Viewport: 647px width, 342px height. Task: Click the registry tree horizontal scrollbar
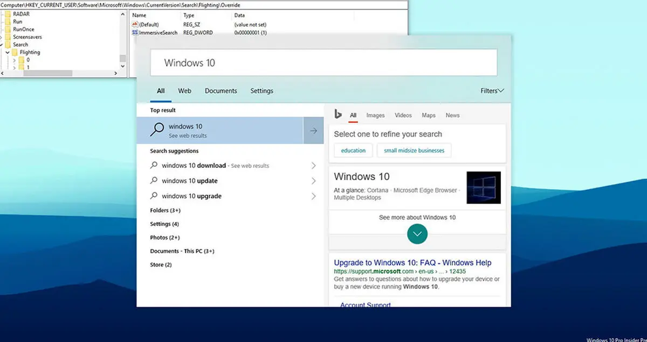tap(49, 73)
